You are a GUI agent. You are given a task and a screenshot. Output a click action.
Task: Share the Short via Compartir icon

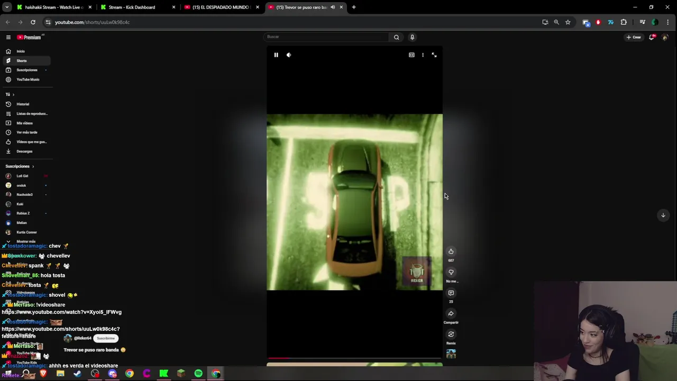[x=451, y=313]
